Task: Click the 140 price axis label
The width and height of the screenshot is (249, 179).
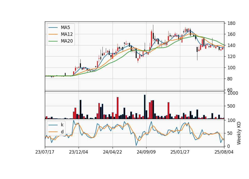Action: pos(231,45)
